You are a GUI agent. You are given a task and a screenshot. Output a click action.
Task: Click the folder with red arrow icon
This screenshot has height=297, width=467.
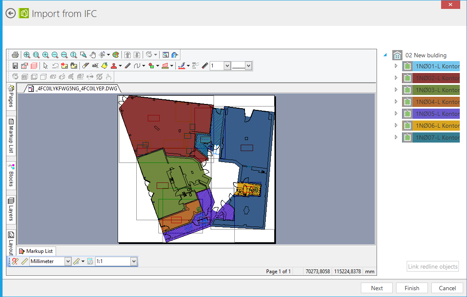[65, 66]
